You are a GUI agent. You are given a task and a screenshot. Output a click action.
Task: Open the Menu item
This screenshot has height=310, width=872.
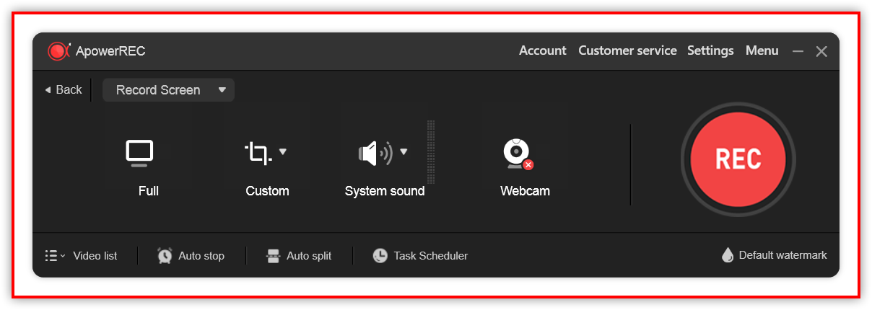pyautogui.click(x=762, y=50)
